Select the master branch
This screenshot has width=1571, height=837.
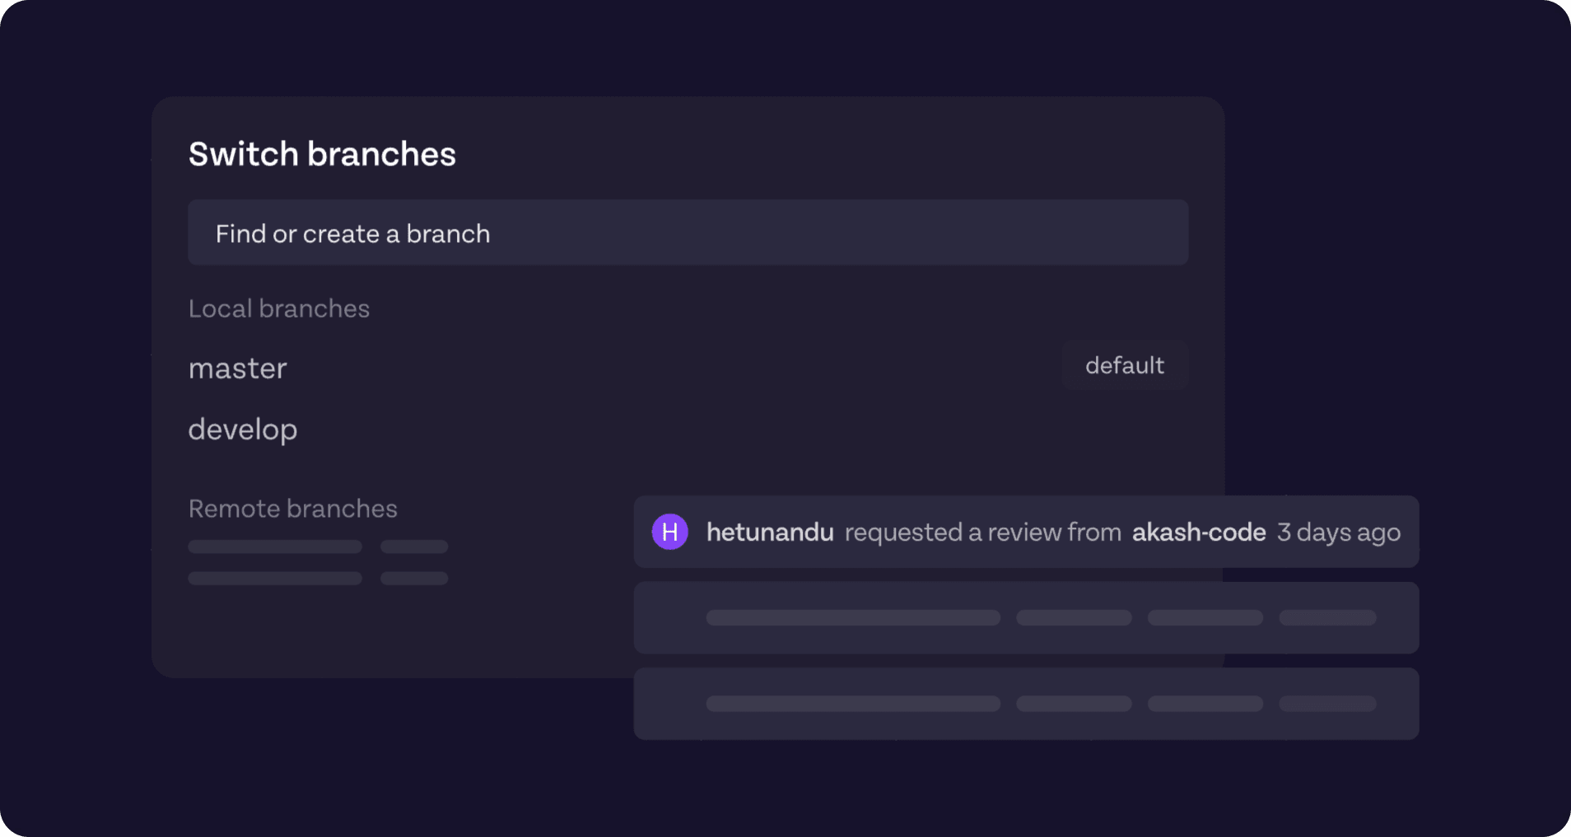[x=238, y=368]
